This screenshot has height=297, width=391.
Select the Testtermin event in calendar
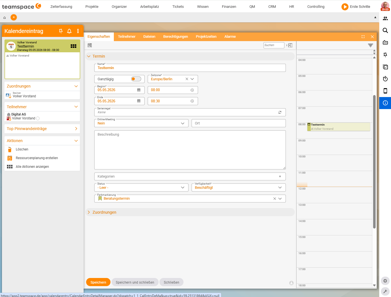coord(339,127)
